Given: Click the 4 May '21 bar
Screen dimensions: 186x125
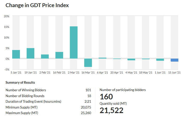Looking at the screenshot, I should pos(131,59).
